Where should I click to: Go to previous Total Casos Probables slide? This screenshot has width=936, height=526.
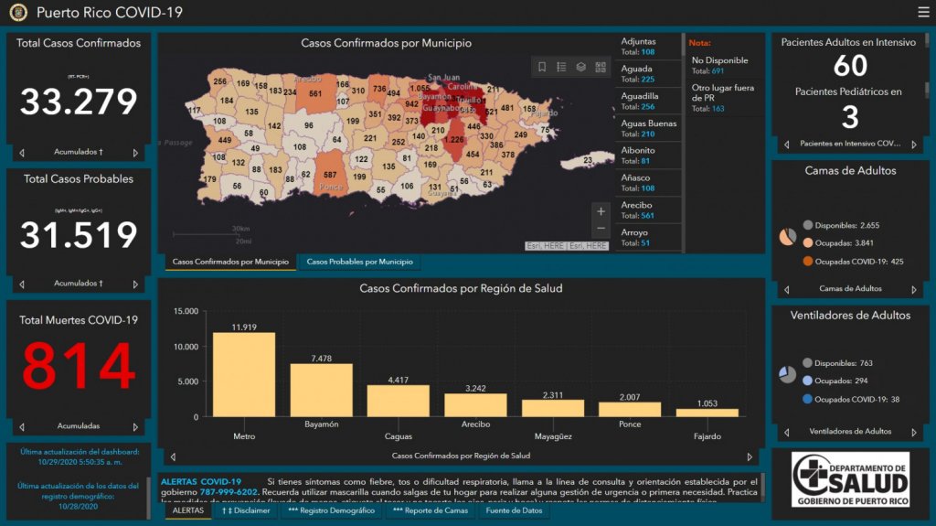(x=22, y=284)
